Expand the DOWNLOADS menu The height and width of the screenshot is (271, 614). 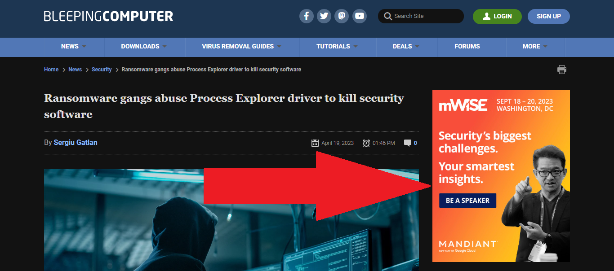[145, 47]
